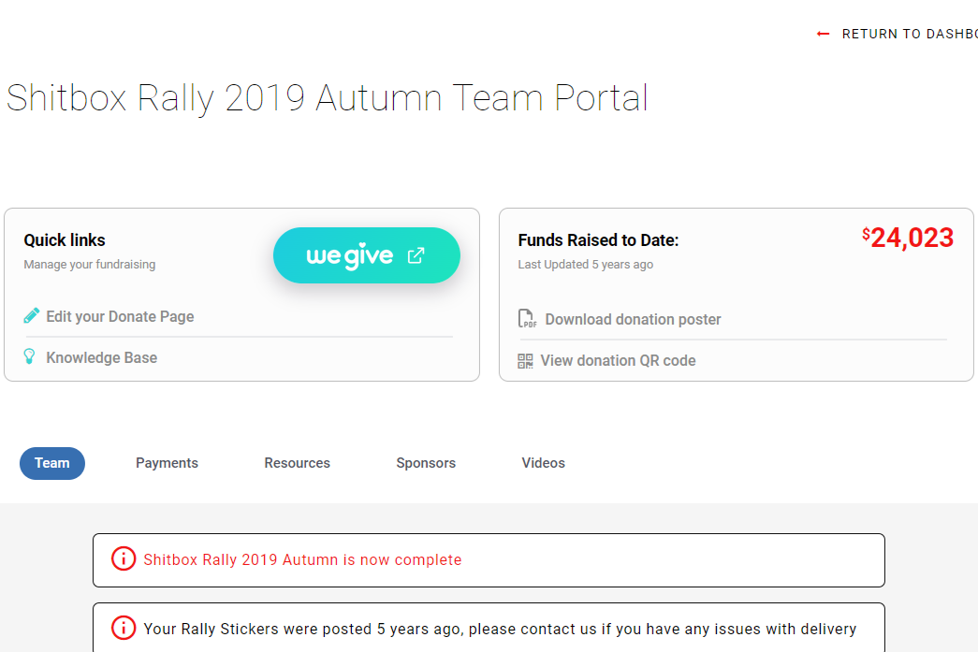Click the PDF file icon for donation poster

click(527, 319)
